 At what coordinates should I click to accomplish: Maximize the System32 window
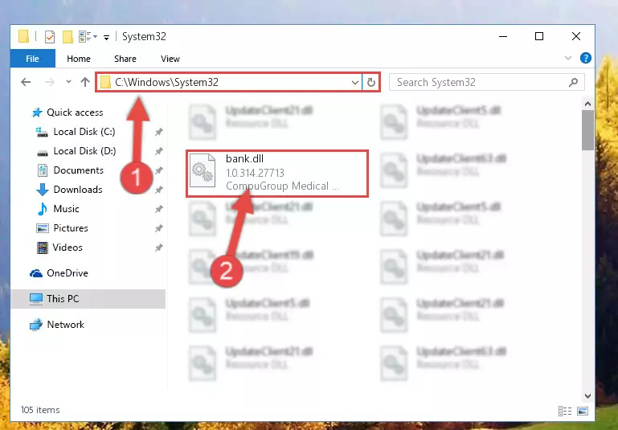pos(539,37)
